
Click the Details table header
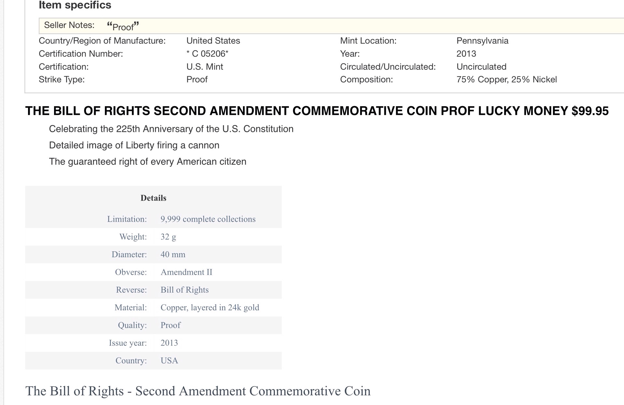[x=153, y=198]
